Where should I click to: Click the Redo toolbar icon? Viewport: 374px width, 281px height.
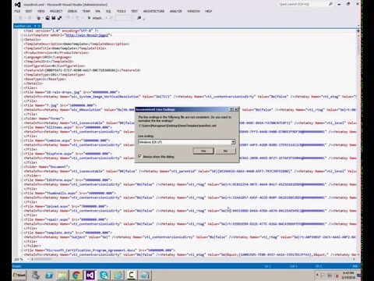77,18
